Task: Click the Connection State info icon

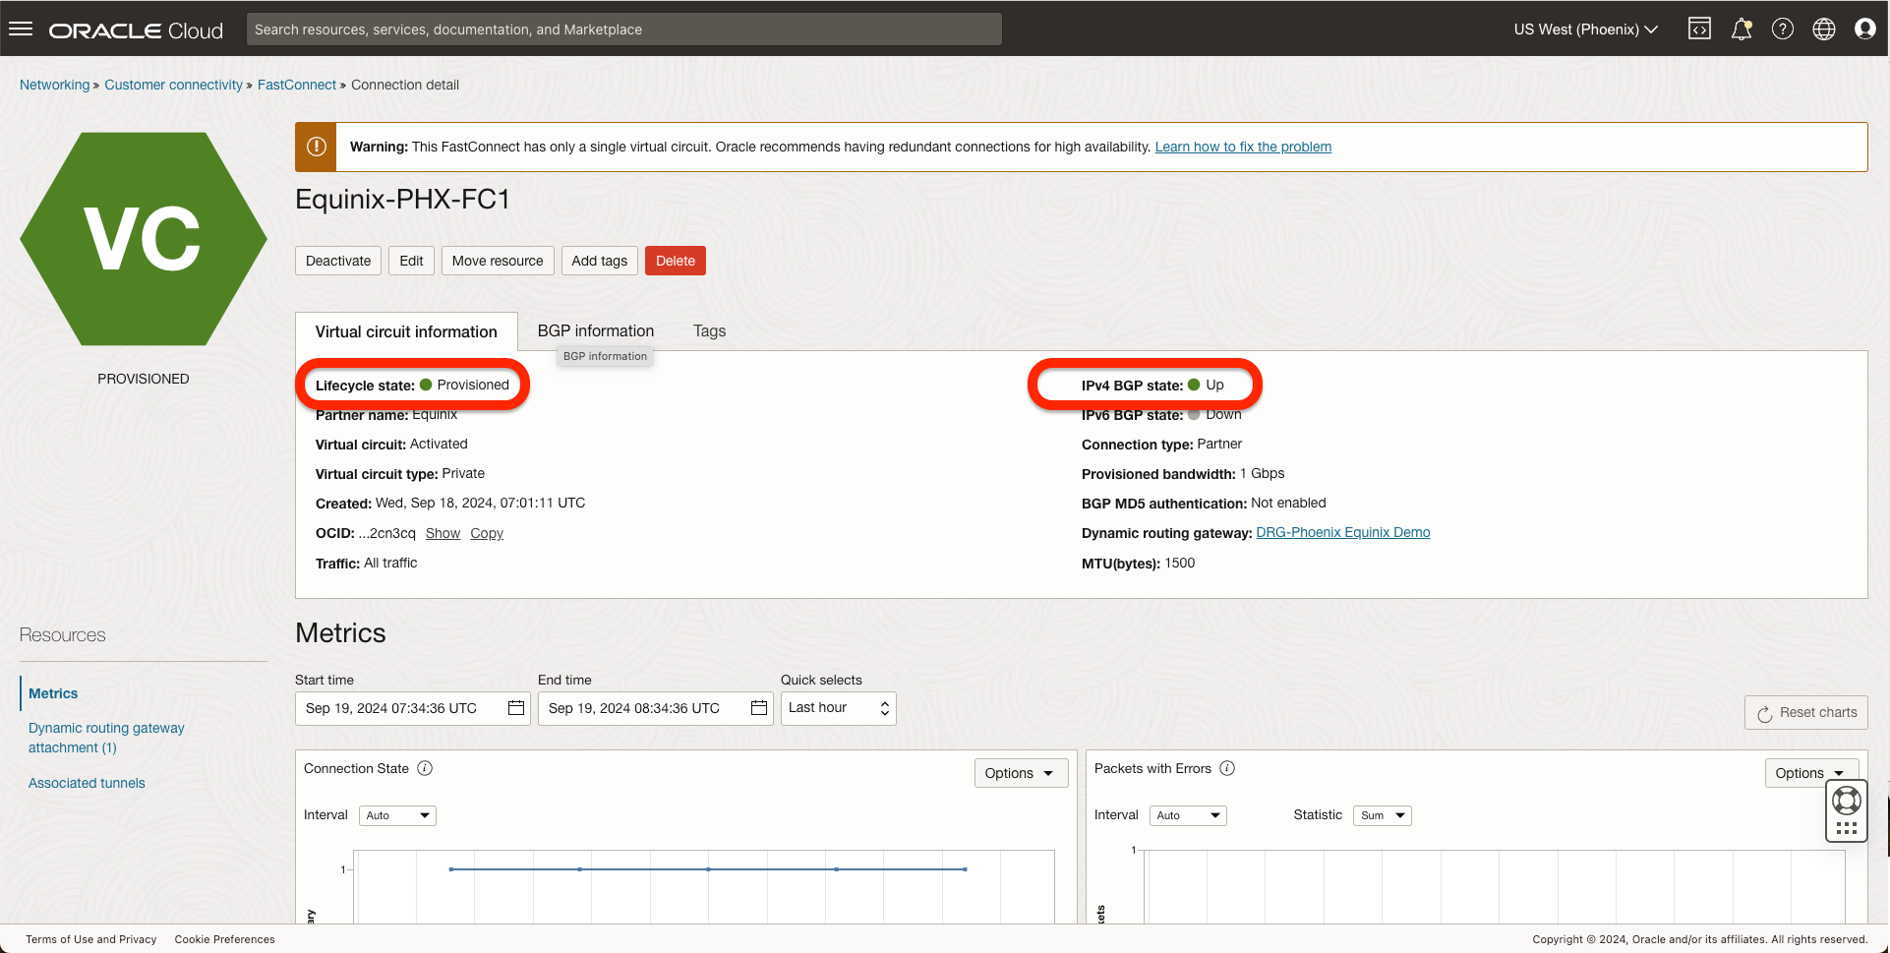Action: pyautogui.click(x=425, y=768)
